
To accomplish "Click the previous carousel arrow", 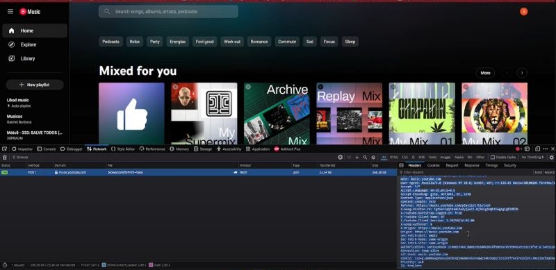I will click(x=507, y=73).
